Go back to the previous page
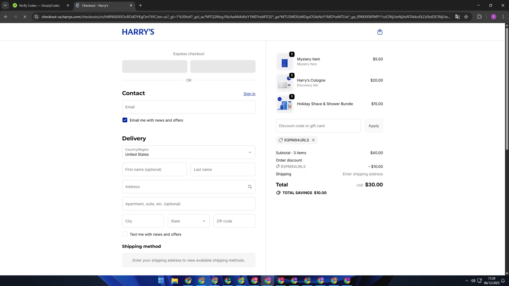 (6, 17)
